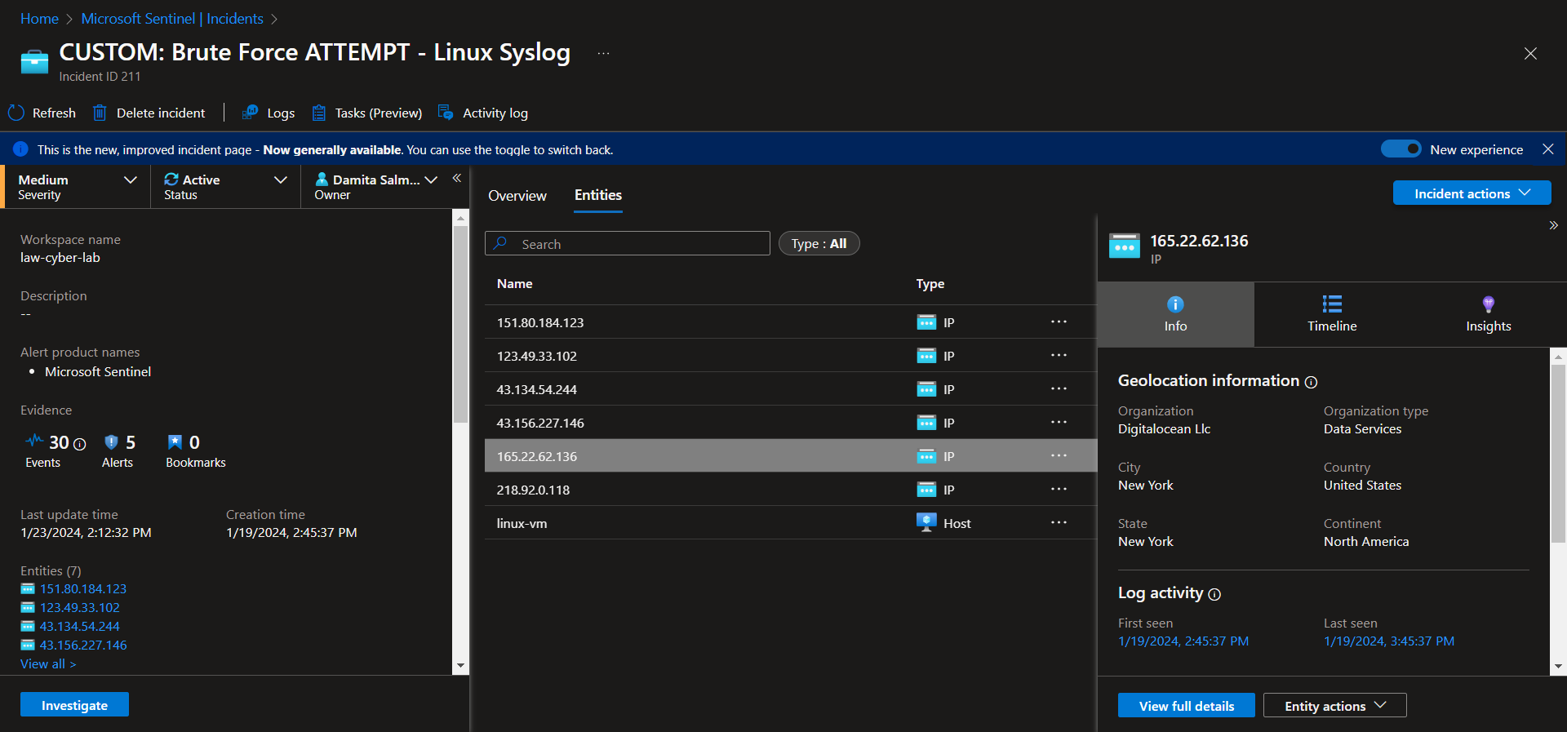Open more options for 123.49.33.102

(x=1059, y=355)
